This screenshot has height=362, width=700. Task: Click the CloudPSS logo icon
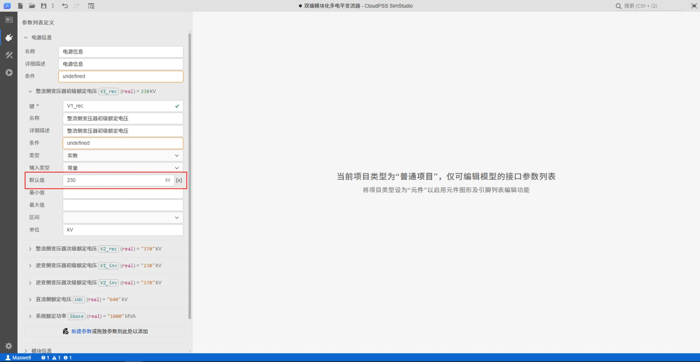tap(7, 6)
